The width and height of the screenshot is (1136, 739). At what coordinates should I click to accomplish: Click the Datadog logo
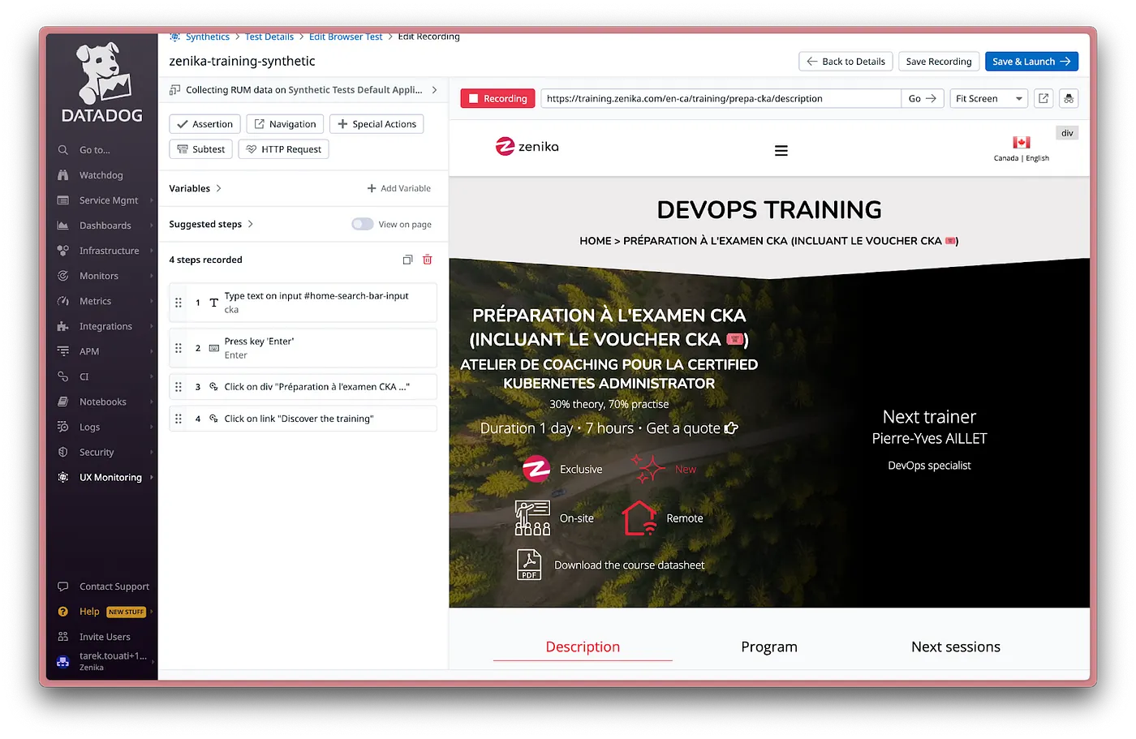coord(102,84)
